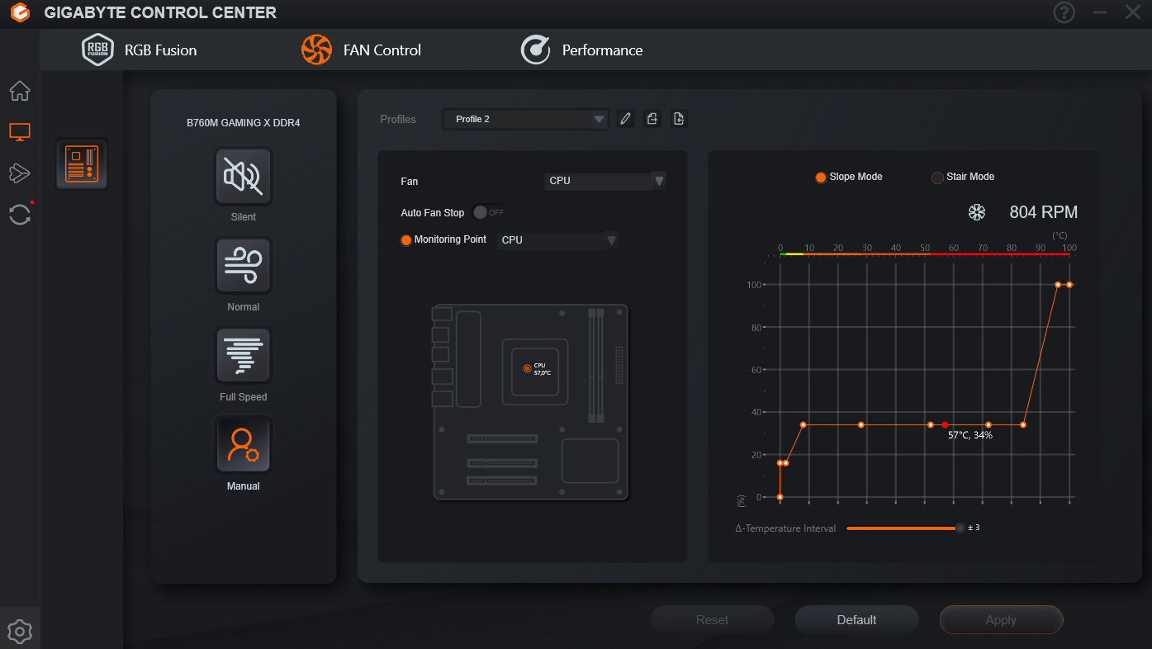
Task: Click the orange FAN Control fan icon
Action: coord(316,50)
